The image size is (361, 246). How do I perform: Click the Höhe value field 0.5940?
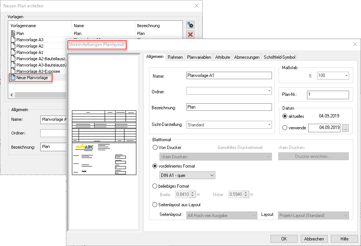236,194
